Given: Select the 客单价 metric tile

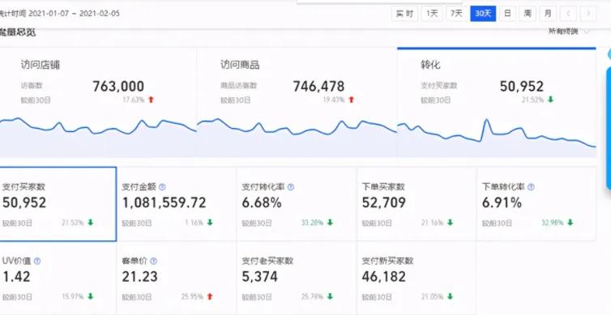Looking at the screenshot, I should tap(177, 278).
